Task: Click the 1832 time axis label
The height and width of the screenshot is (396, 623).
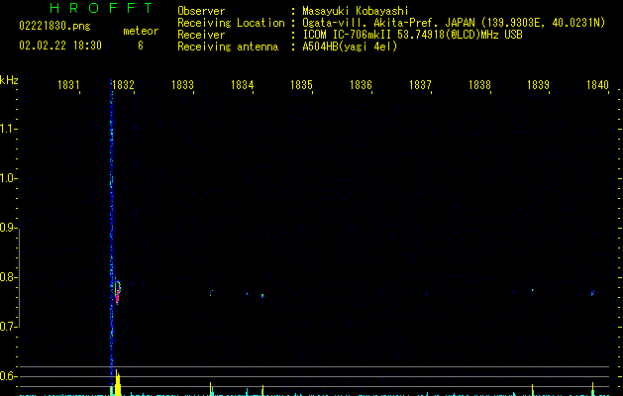Action: tap(123, 85)
